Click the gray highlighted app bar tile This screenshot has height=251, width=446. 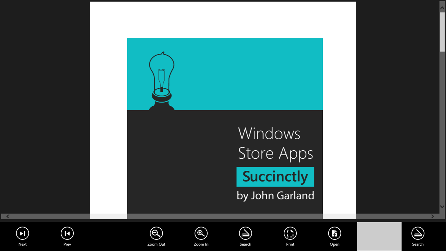[x=379, y=236]
